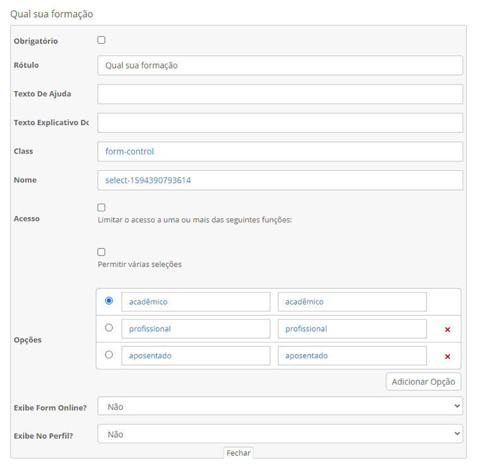Choose the 'profissional' radio button
477x468 pixels.
point(109,328)
